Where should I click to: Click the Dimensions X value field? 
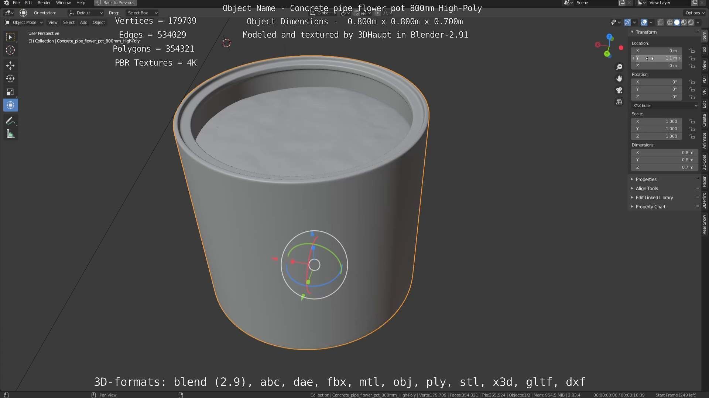[x=664, y=153]
